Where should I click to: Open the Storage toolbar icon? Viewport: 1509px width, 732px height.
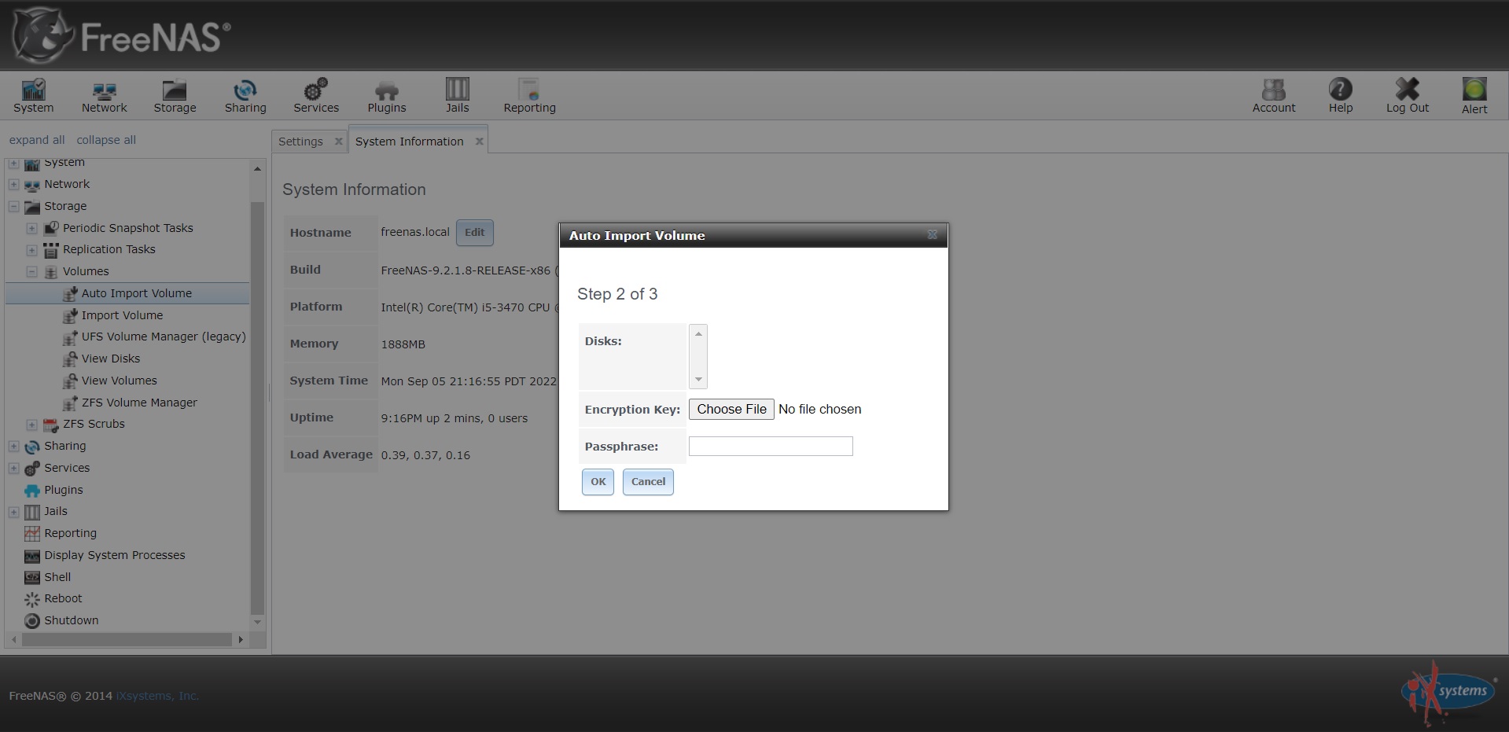175,96
